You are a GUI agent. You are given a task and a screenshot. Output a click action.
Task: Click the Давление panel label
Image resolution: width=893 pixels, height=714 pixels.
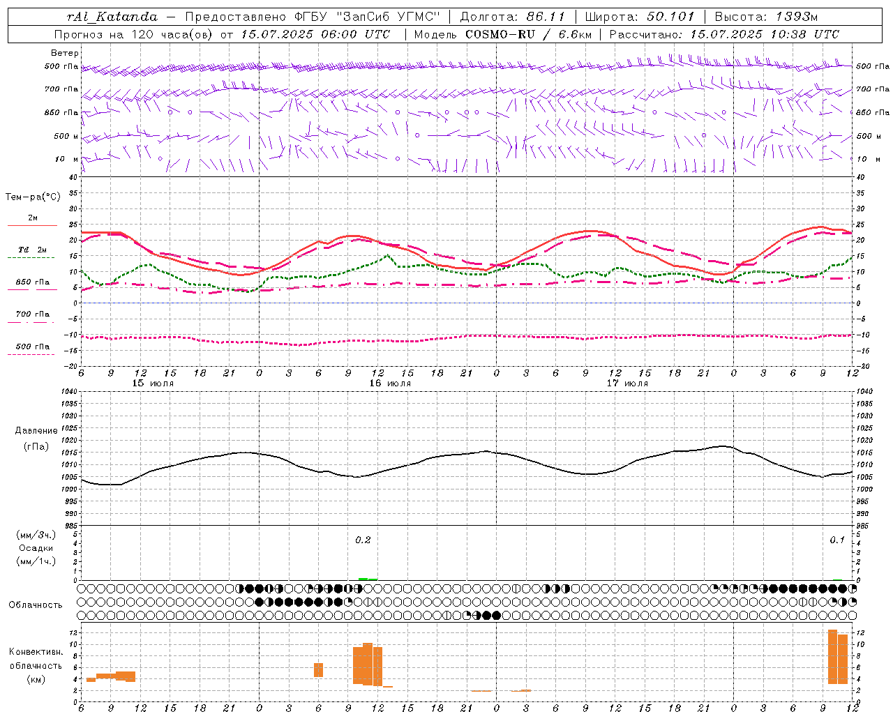(x=36, y=431)
